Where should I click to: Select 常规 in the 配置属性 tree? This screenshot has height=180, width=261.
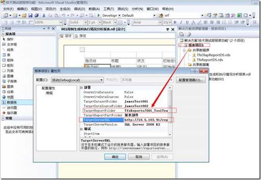tap(49, 93)
